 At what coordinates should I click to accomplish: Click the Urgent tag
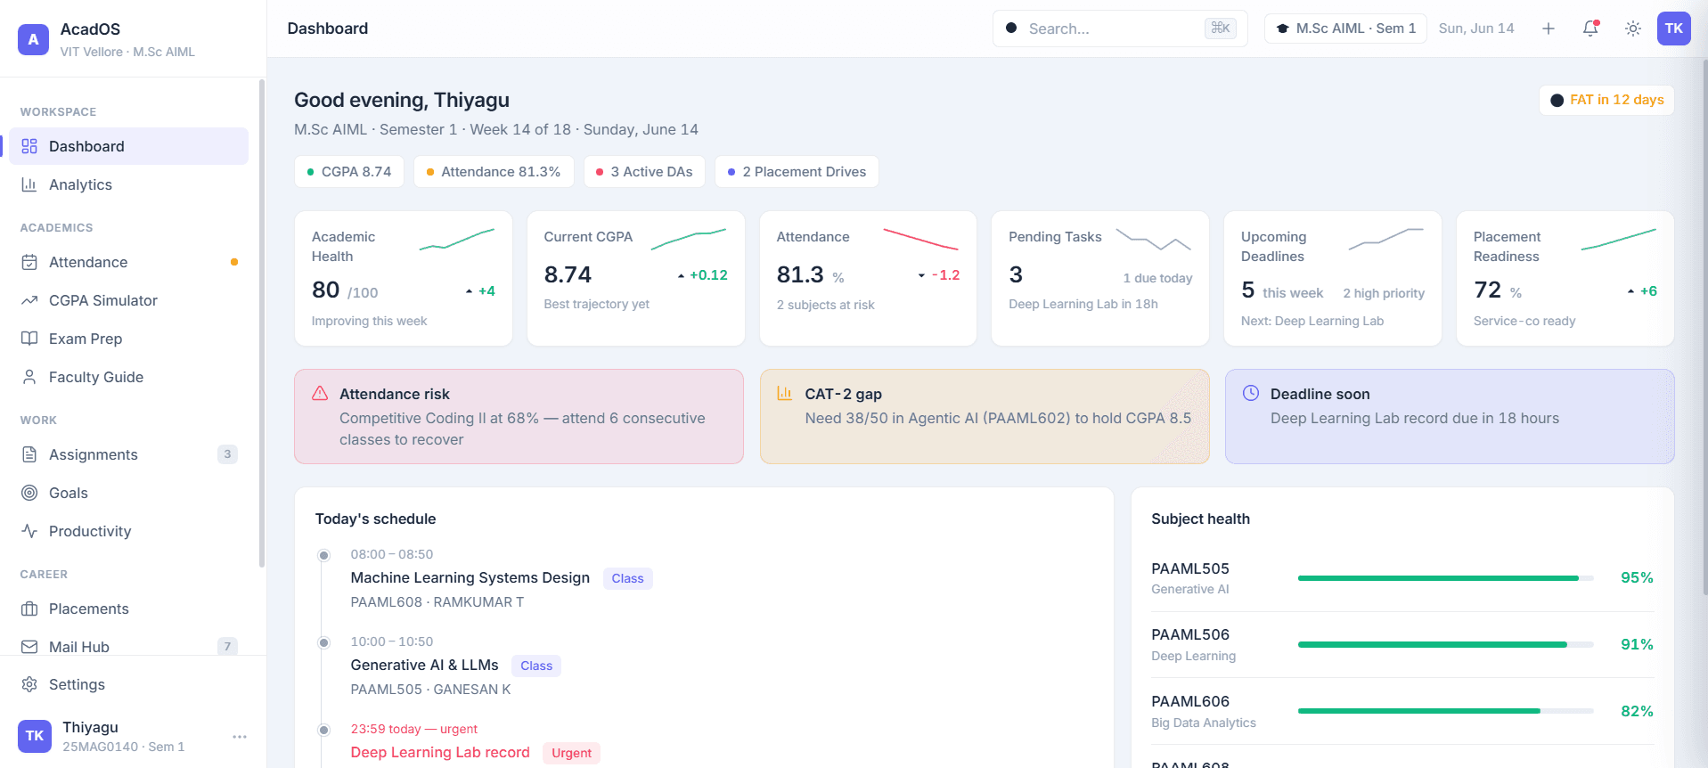click(571, 753)
